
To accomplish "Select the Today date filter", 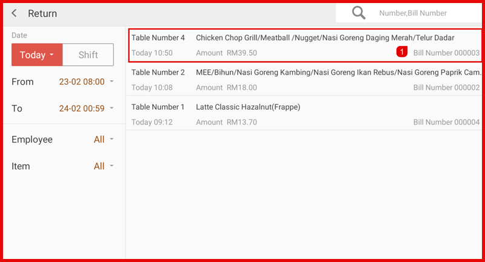I will point(36,55).
